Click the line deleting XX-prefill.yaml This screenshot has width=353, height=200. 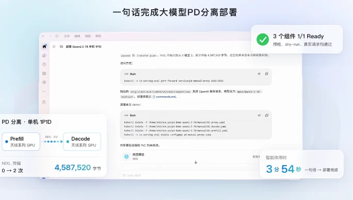pyautogui.click(x=176, y=131)
